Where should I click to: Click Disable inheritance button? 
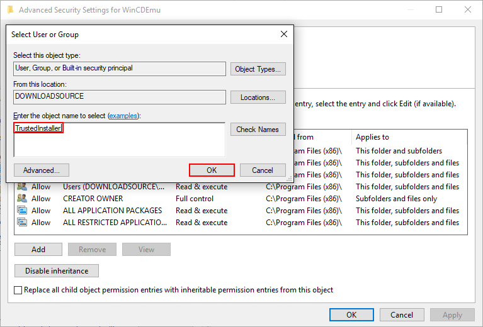tap(57, 270)
